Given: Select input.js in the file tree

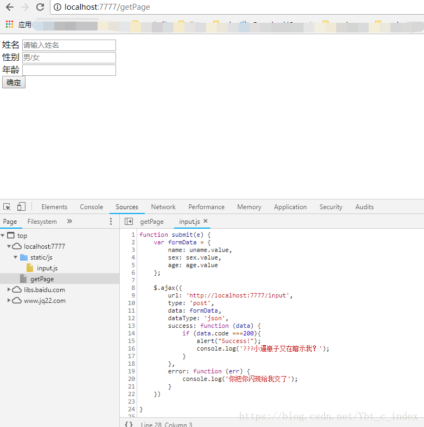Looking at the screenshot, I should [x=47, y=268].
